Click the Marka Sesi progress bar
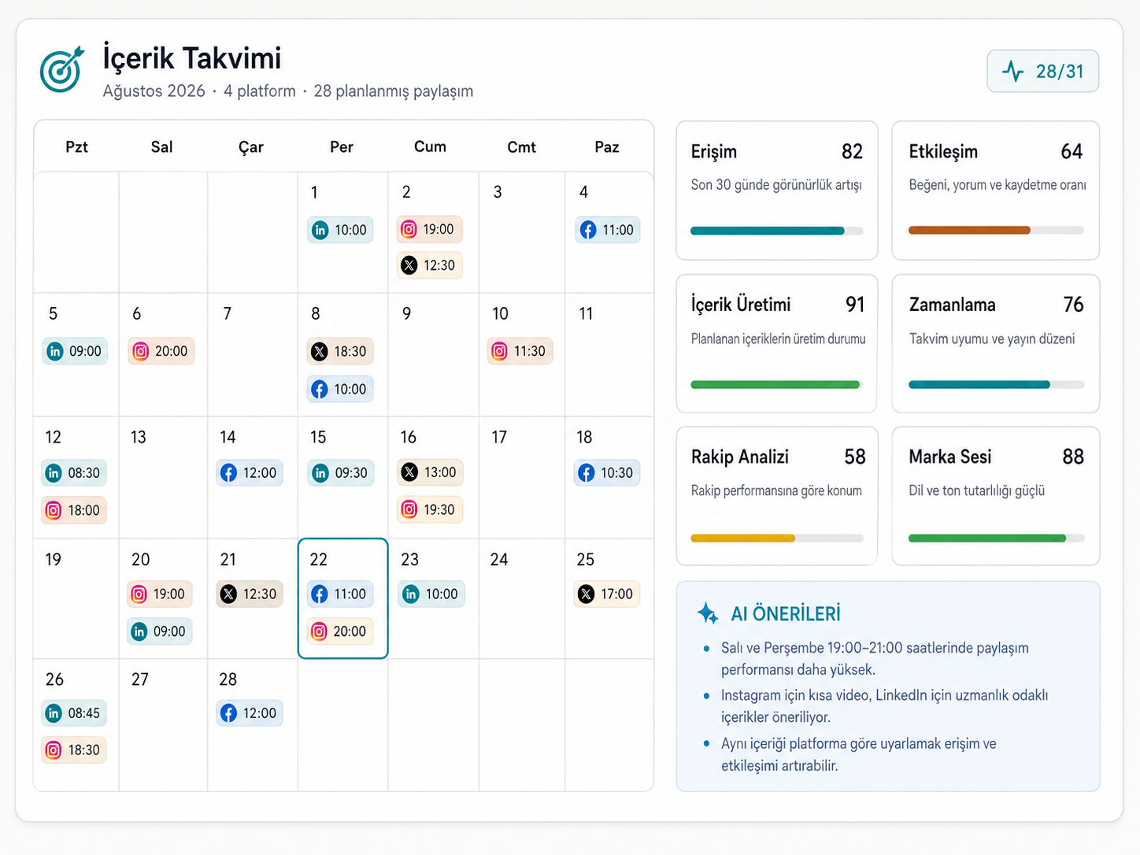The height and width of the screenshot is (855, 1140). pos(996,539)
